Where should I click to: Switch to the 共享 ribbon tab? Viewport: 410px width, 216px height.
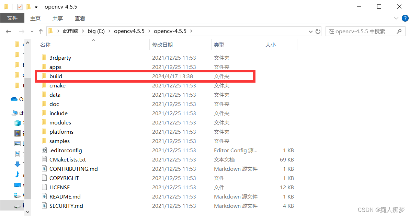tap(58, 18)
